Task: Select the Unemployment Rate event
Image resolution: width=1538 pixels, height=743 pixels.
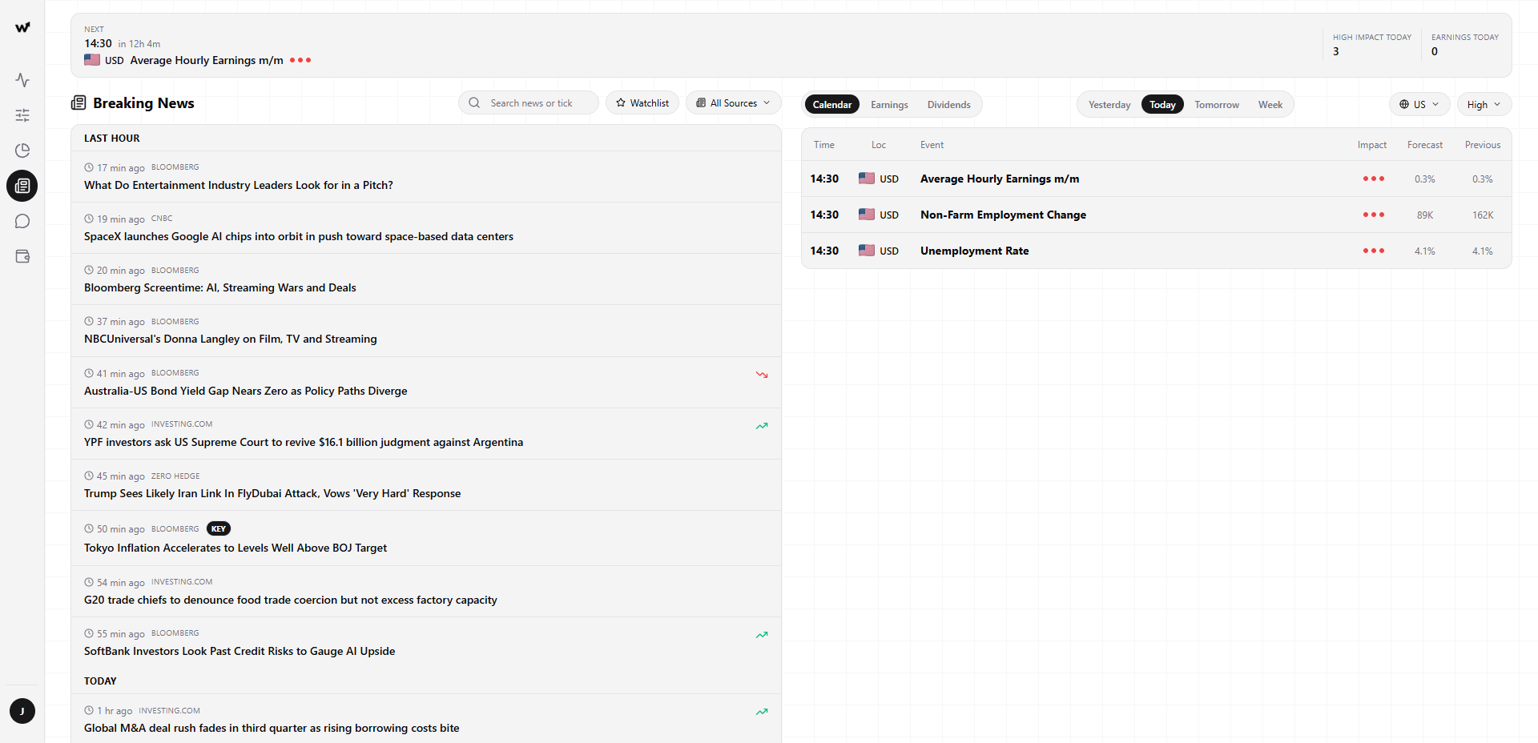Action: coord(1157,251)
